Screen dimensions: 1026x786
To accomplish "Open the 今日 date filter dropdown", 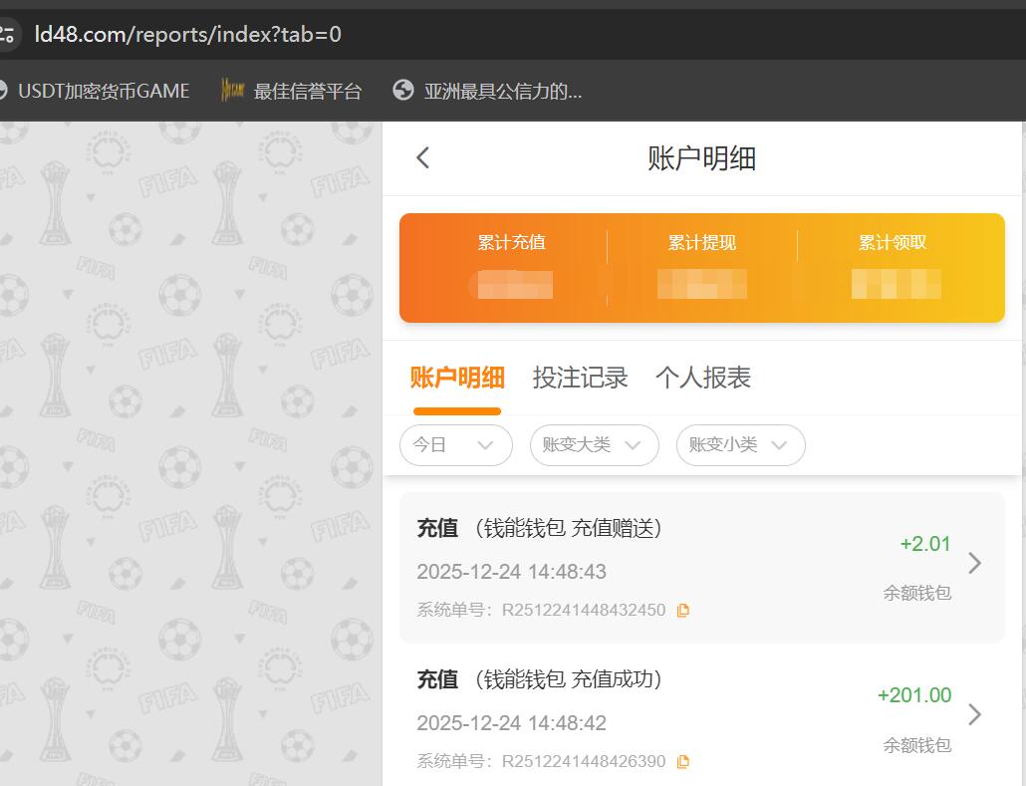I will point(455,445).
